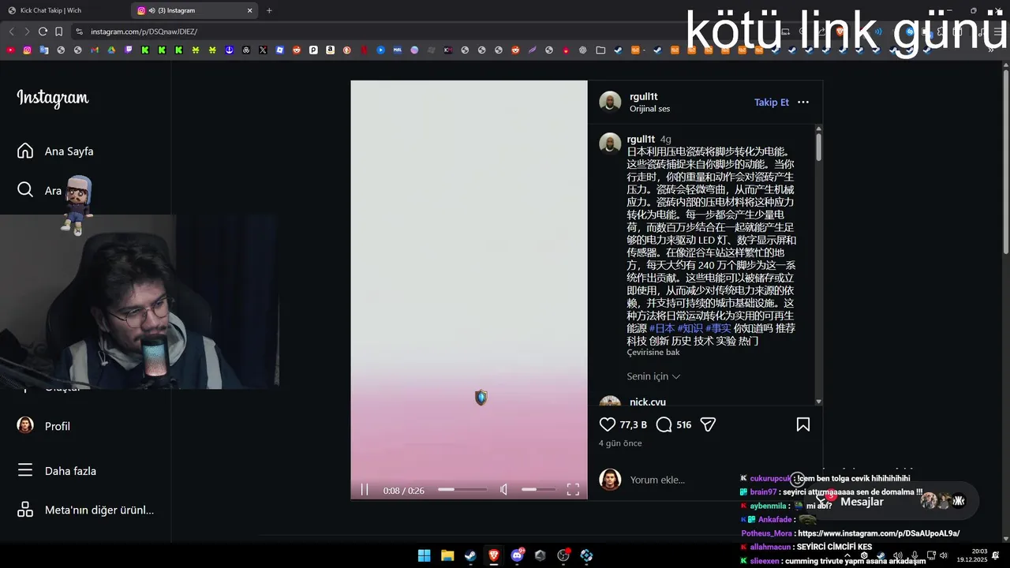Click Orijinal ses audio link
This screenshot has width=1010, height=568.
[649, 109]
